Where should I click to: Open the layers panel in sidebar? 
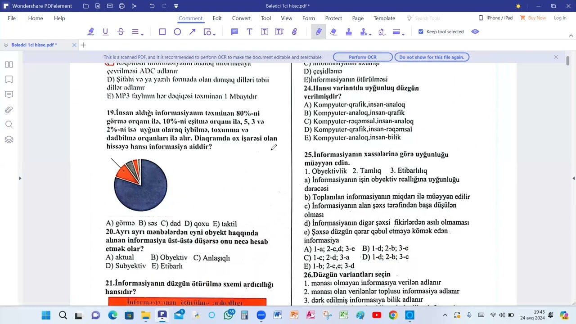[9, 139]
